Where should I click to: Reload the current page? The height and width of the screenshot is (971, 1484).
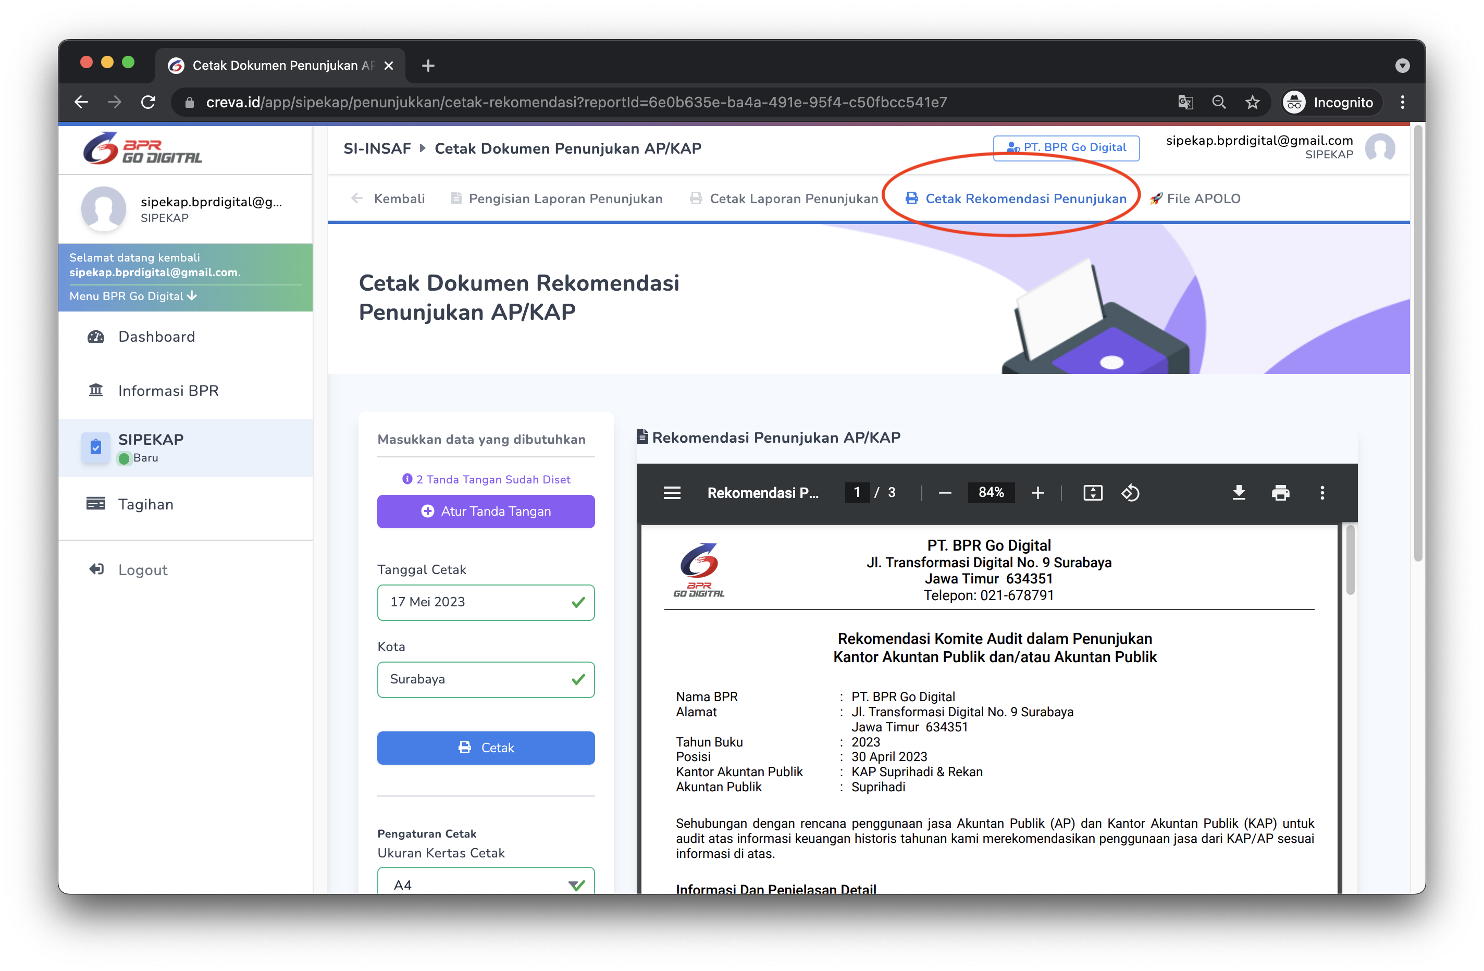[x=149, y=102]
